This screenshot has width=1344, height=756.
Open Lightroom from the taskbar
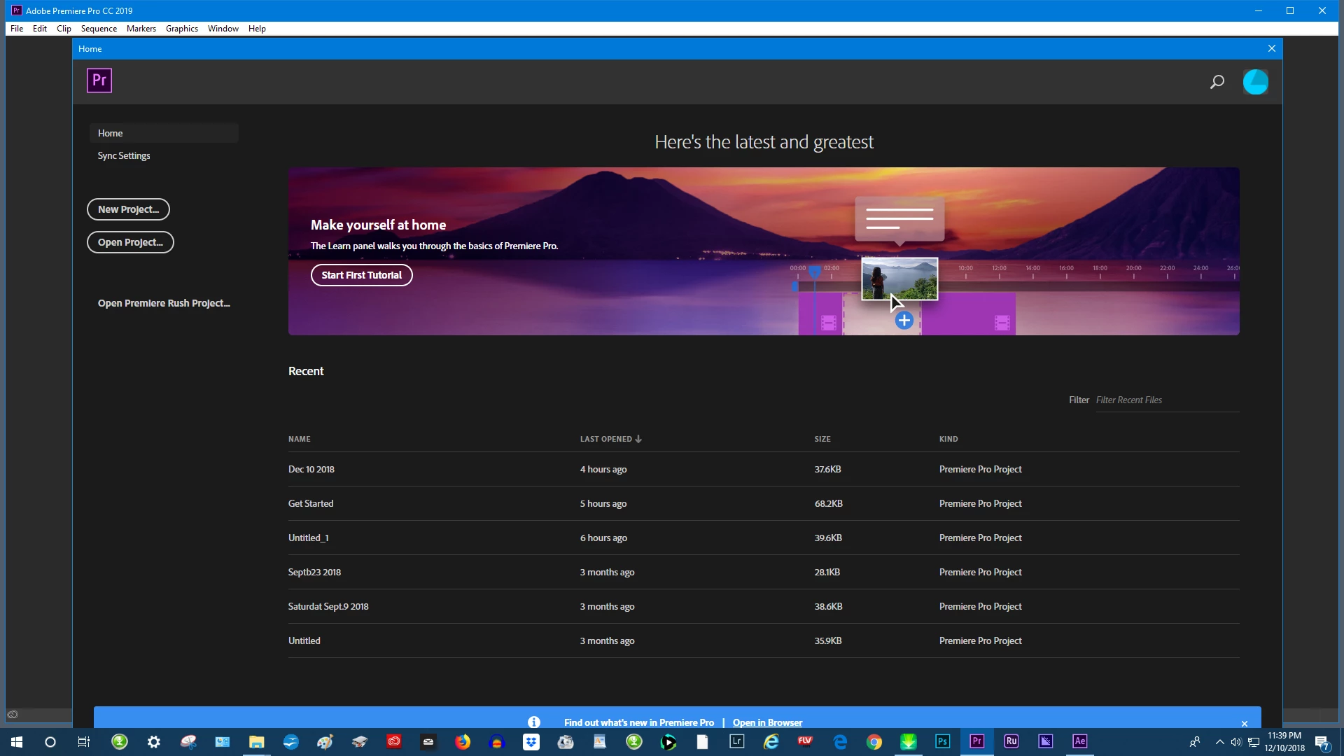click(x=736, y=741)
